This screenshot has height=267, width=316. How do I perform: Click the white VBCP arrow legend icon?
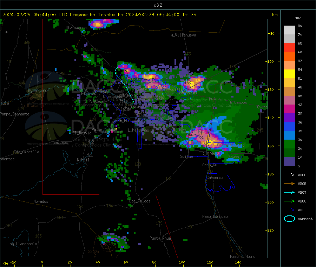pyautogui.click(x=289, y=175)
